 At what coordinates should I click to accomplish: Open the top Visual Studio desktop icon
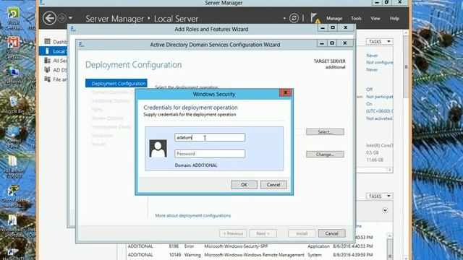click(x=13, y=18)
